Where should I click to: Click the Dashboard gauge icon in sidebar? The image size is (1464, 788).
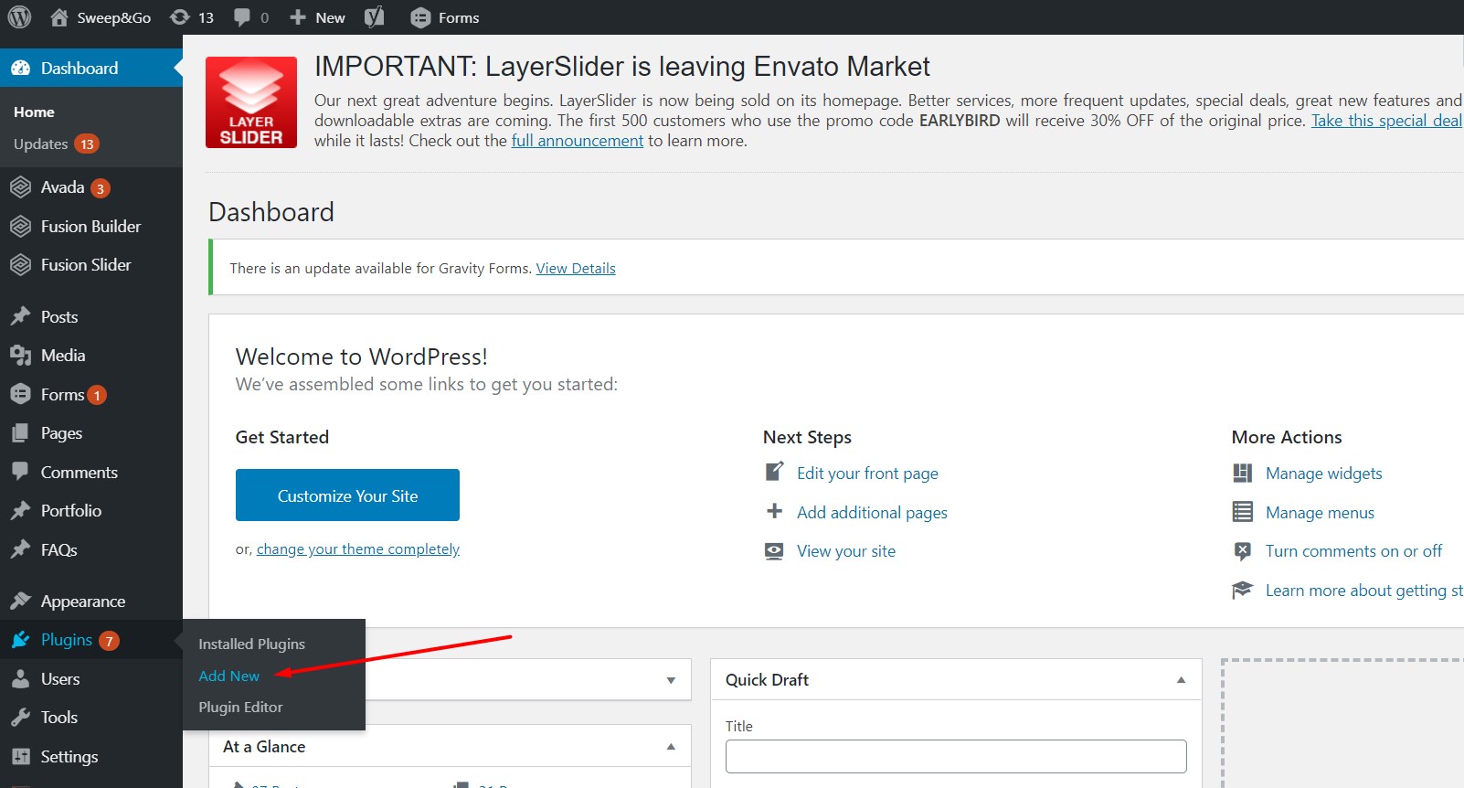tap(20, 68)
